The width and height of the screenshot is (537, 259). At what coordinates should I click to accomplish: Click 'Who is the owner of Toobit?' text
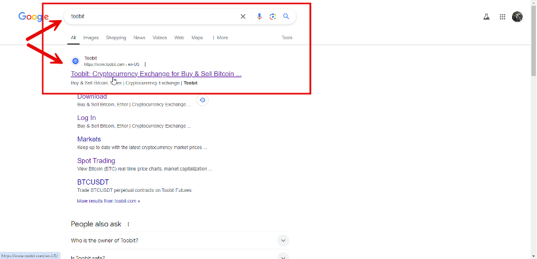pyautogui.click(x=105, y=241)
